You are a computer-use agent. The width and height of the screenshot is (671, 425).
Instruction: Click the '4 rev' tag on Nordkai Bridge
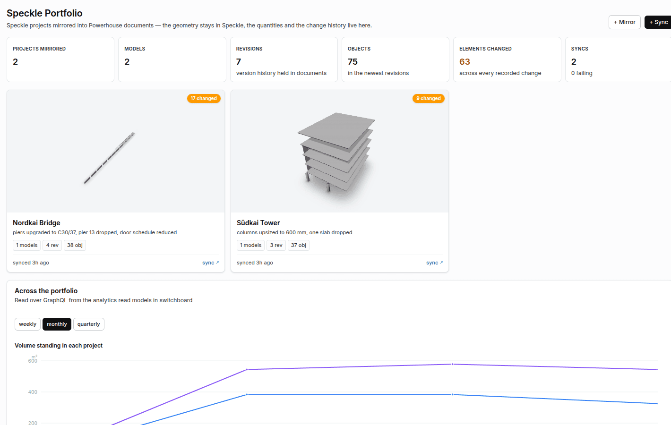pyautogui.click(x=52, y=245)
